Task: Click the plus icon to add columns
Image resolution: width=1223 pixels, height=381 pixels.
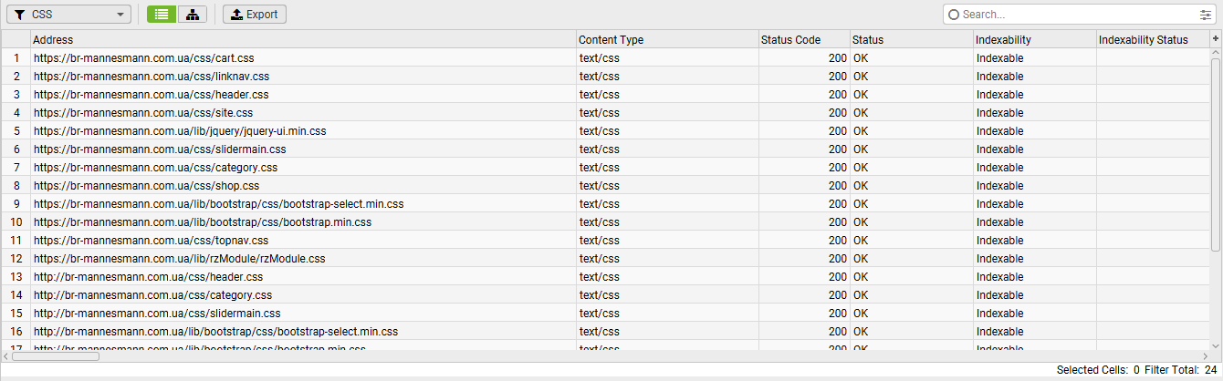Action: click(x=1215, y=39)
